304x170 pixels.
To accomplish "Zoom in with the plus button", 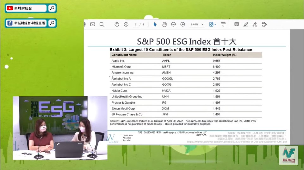I will [x=183, y=24].
